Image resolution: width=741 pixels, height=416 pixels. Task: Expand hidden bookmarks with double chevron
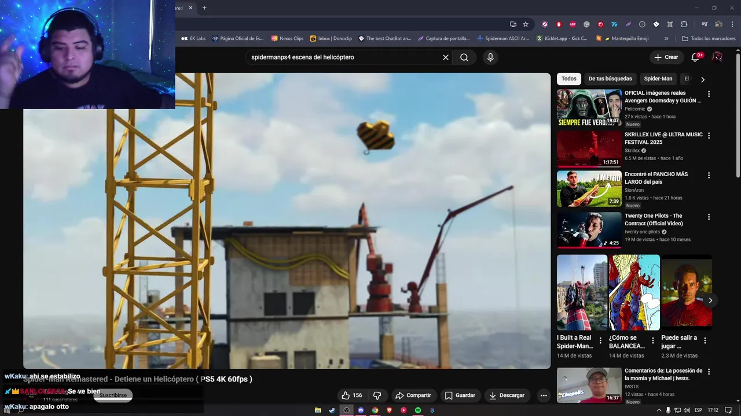click(x=666, y=39)
